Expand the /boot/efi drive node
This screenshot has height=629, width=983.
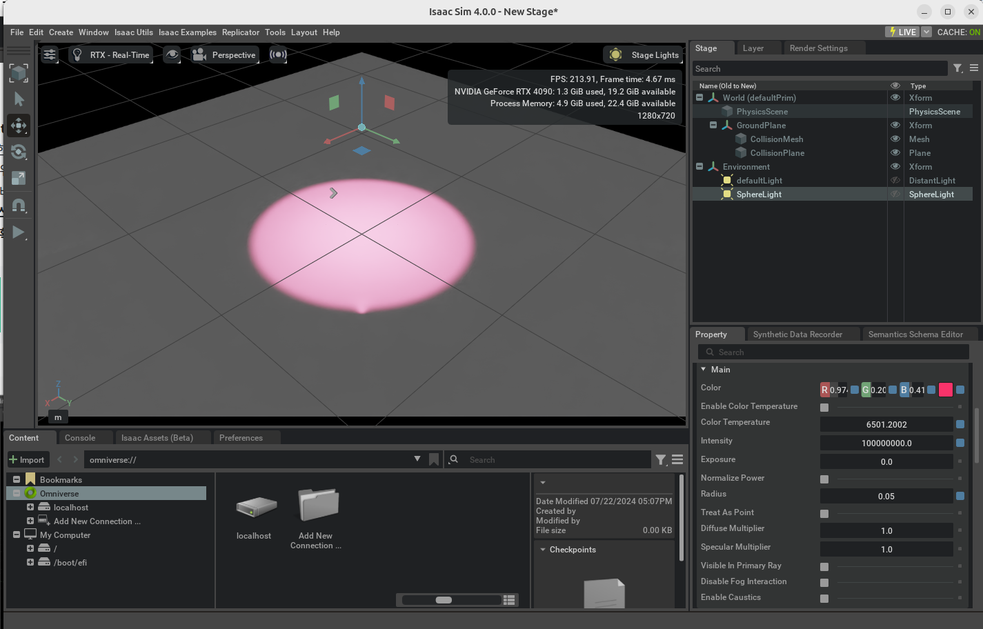pos(30,562)
